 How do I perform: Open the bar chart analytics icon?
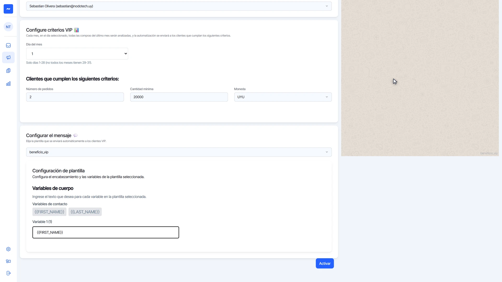pyautogui.click(x=8, y=84)
